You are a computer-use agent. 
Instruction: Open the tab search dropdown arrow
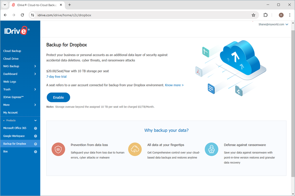pos(5,5)
